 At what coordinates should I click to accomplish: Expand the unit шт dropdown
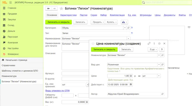159,76
